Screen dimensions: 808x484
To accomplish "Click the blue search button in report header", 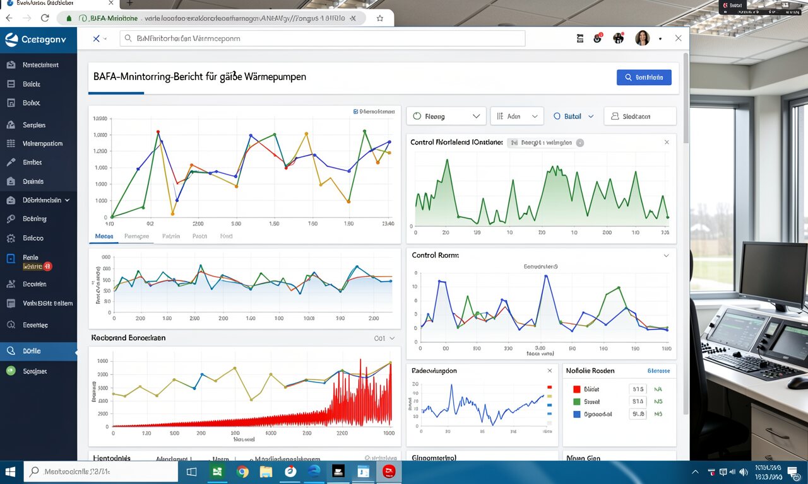I will pos(644,78).
